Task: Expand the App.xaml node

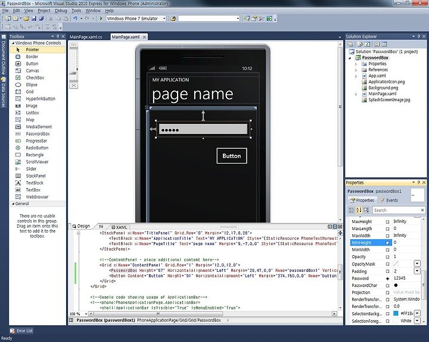Action: click(x=356, y=76)
